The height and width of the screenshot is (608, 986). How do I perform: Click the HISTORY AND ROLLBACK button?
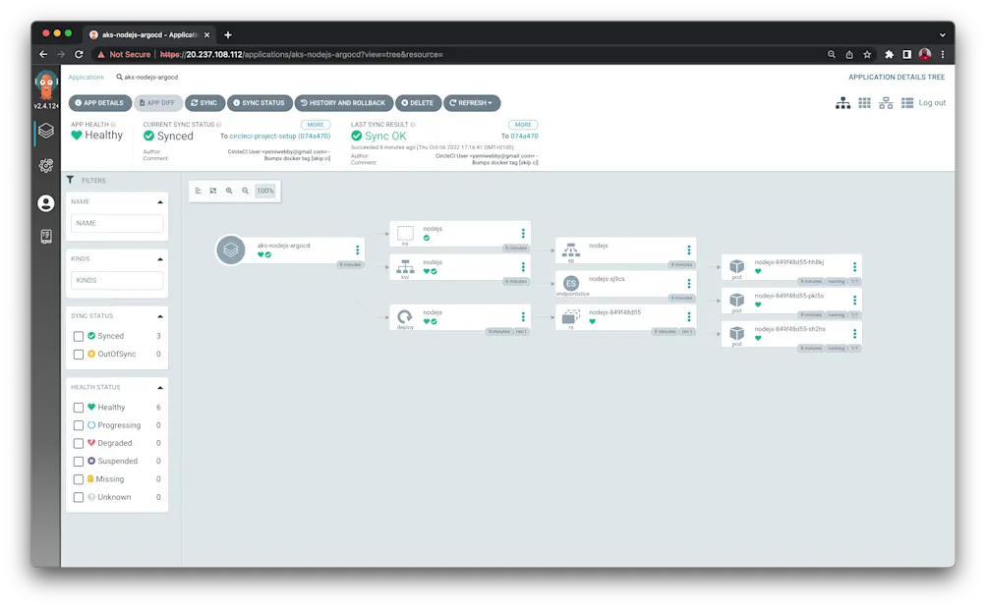pyautogui.click(x=343, y=102)
